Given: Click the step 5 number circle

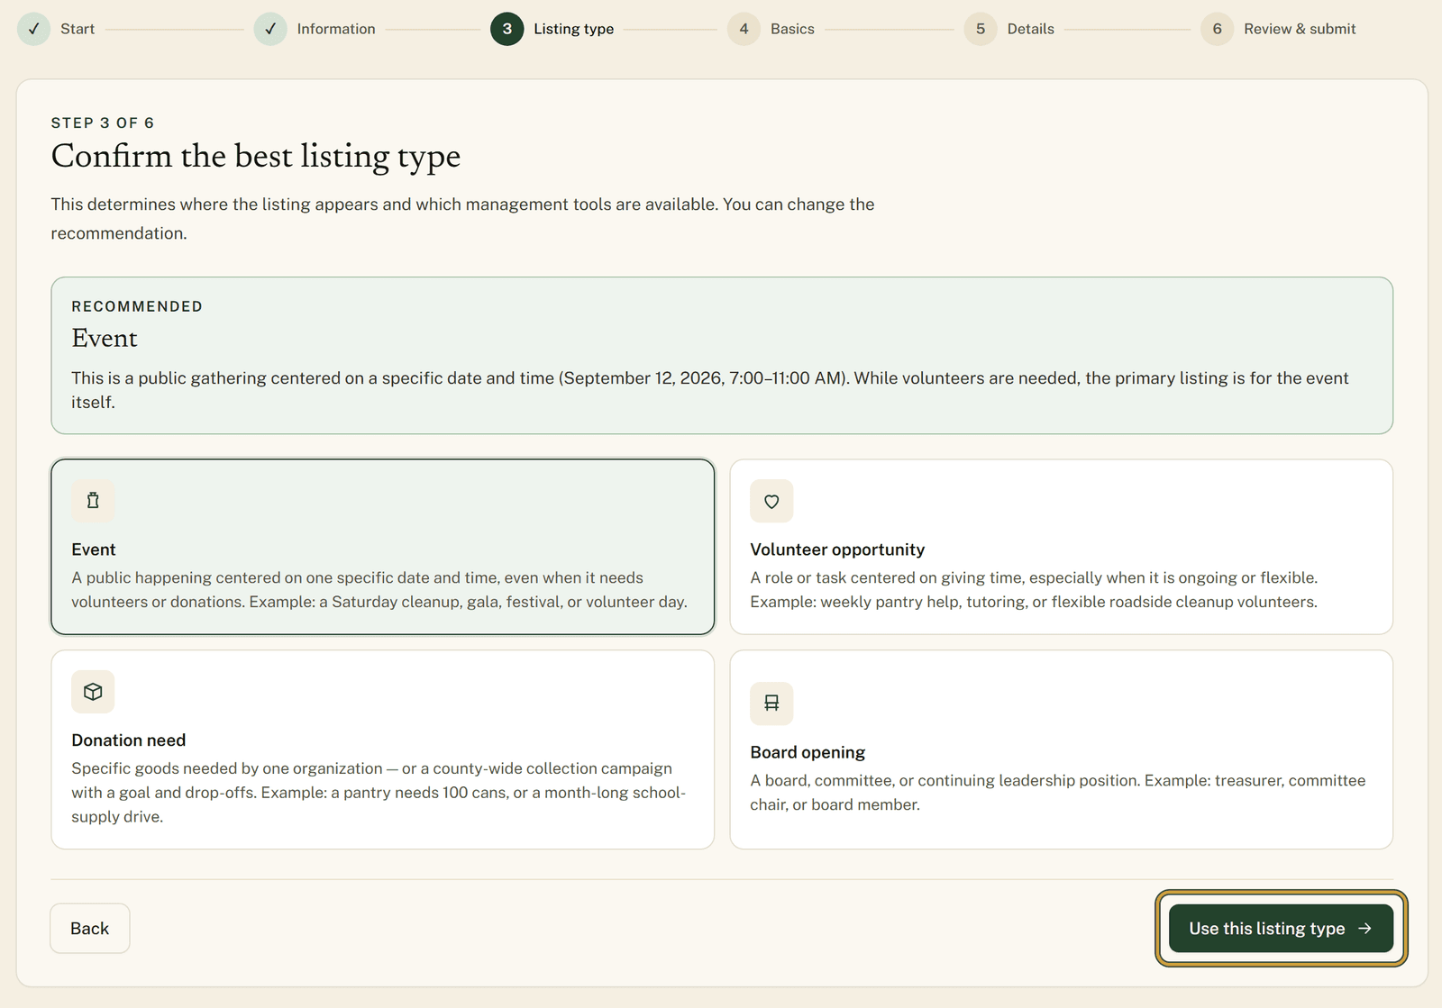Looking at the screenshot, I should tap(981, 29).
